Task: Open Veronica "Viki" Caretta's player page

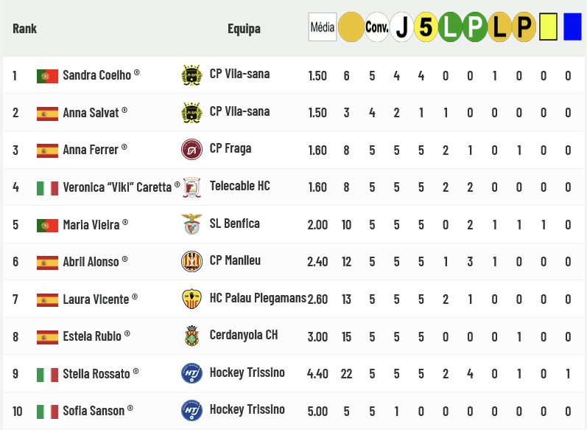Action: [117, 187]
